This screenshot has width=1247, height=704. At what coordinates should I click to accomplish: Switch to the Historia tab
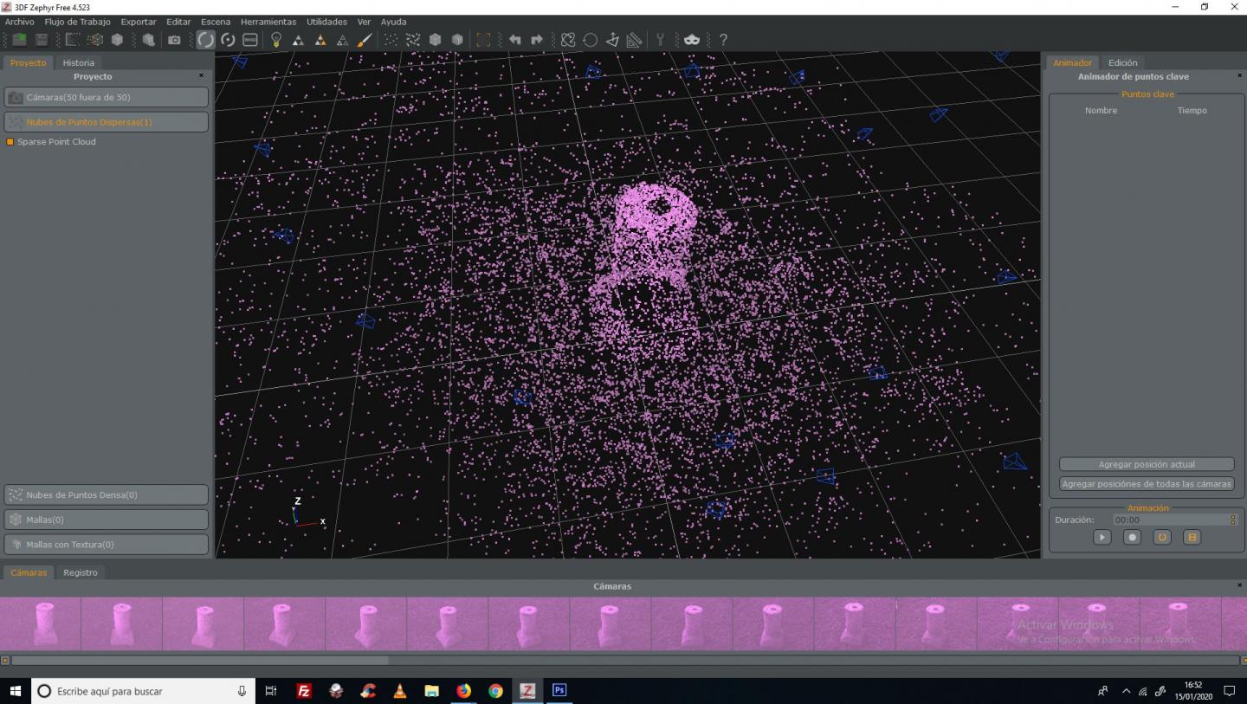click(78, 62)
